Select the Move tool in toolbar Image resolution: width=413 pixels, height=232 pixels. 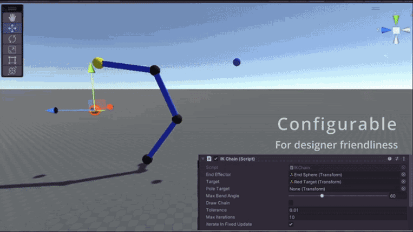pos(12,29)
